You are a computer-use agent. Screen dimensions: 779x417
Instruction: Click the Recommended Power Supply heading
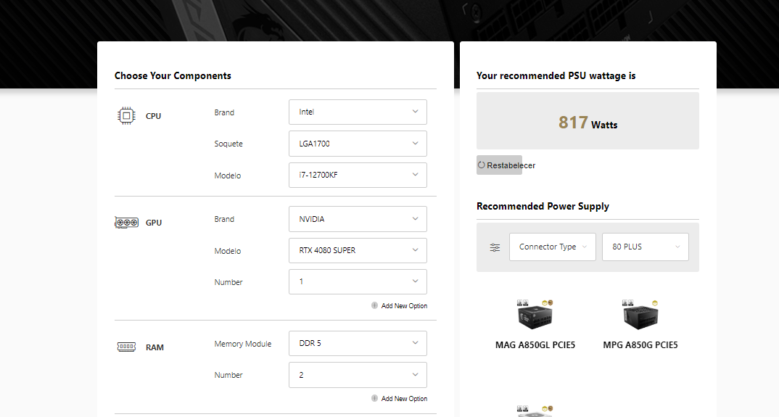click(543, 206)
